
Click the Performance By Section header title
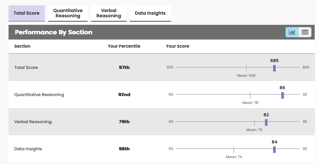point(54,32)
